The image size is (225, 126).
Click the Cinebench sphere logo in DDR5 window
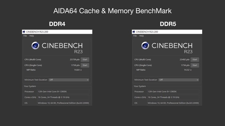[145, 46]
